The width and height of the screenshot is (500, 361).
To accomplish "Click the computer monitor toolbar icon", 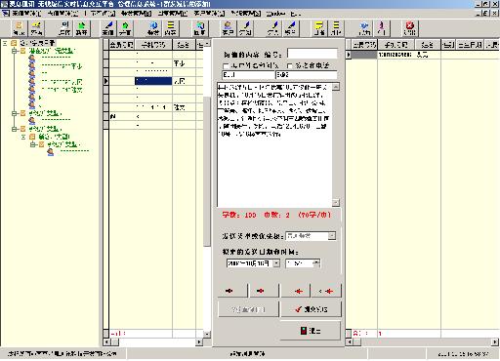I will click(x=64, y=28).
